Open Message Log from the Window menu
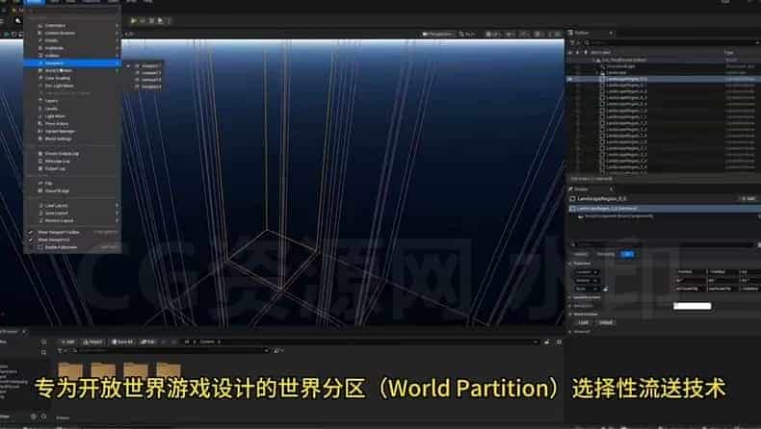The height and width of the screenshot is (429, 761). (x=72, y=161)
